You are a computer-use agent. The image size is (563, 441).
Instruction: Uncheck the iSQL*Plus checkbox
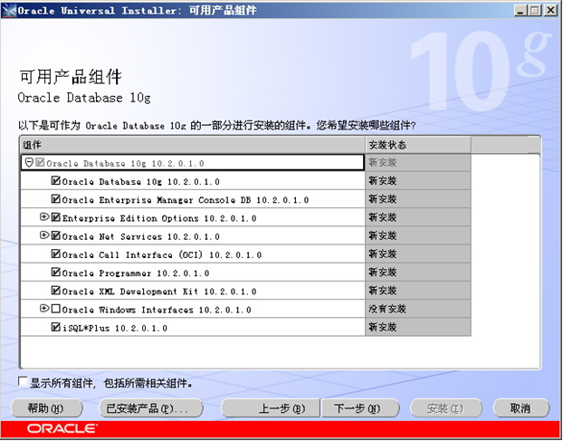pyautogui.click(x=55, y=327)
